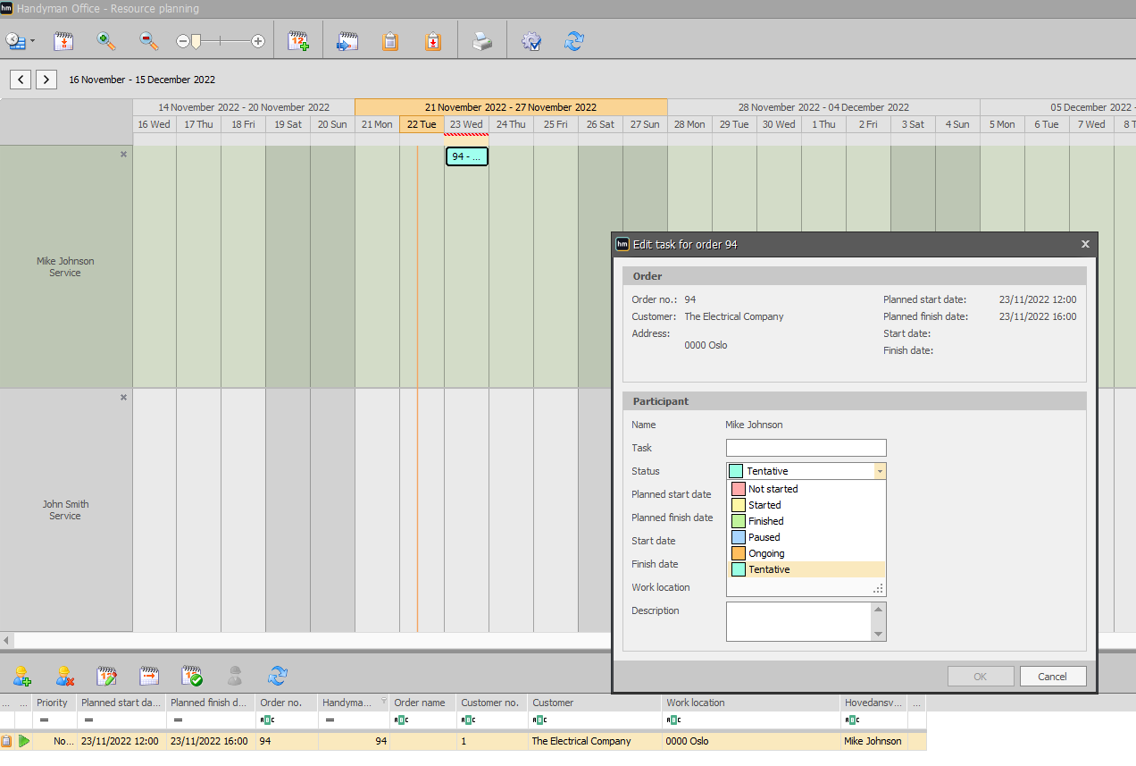Open settings gear with checkmark
The width and height of the screenshot is (1136, 766).
(x=531, y=41)
